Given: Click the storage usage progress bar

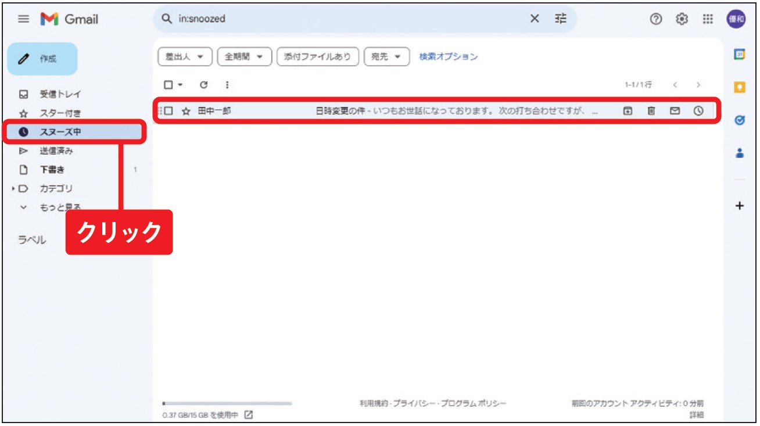Looking at the screenshot, I should coord(228,403).
